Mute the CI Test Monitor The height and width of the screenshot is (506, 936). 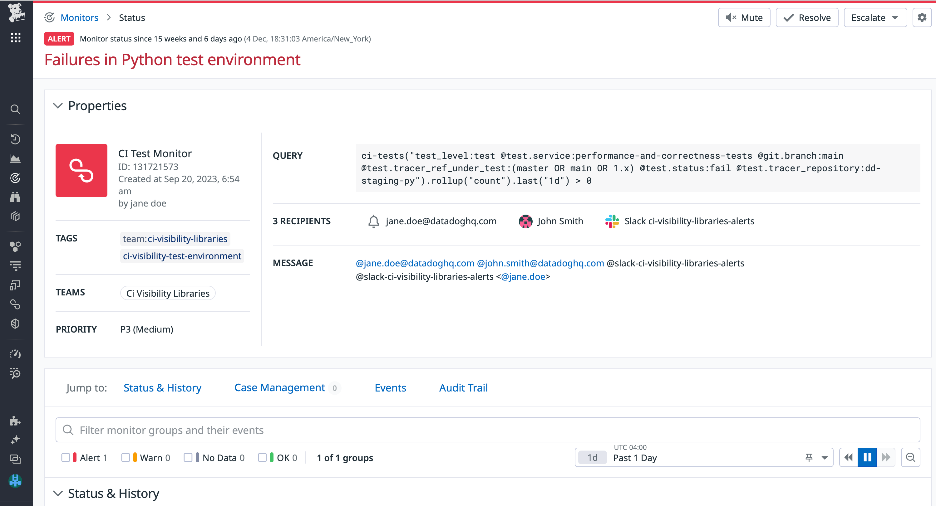pyautogui.click(x=744, y=17)
